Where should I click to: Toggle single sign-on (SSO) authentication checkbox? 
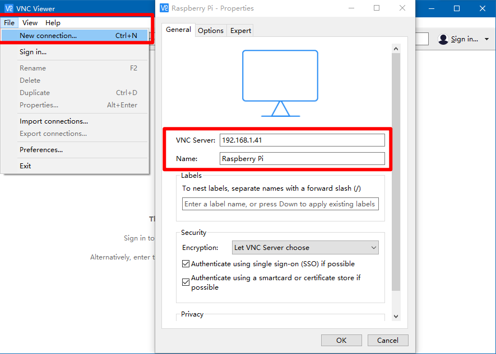(x=186, y=264)
